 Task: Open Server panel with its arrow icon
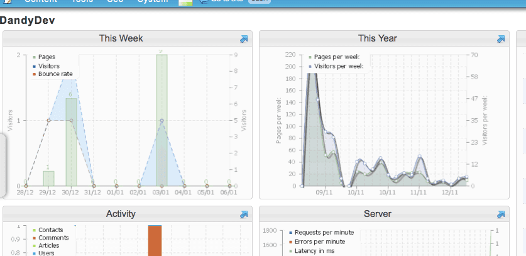pos(501,214)
